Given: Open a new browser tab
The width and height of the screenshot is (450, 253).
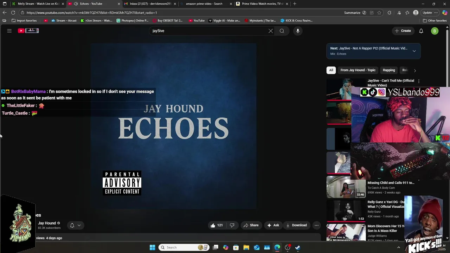Looking at the screenshot, I should 295,4.
